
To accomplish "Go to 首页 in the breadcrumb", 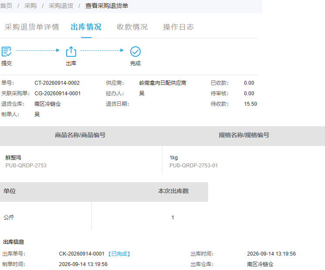I will (6, 6).
